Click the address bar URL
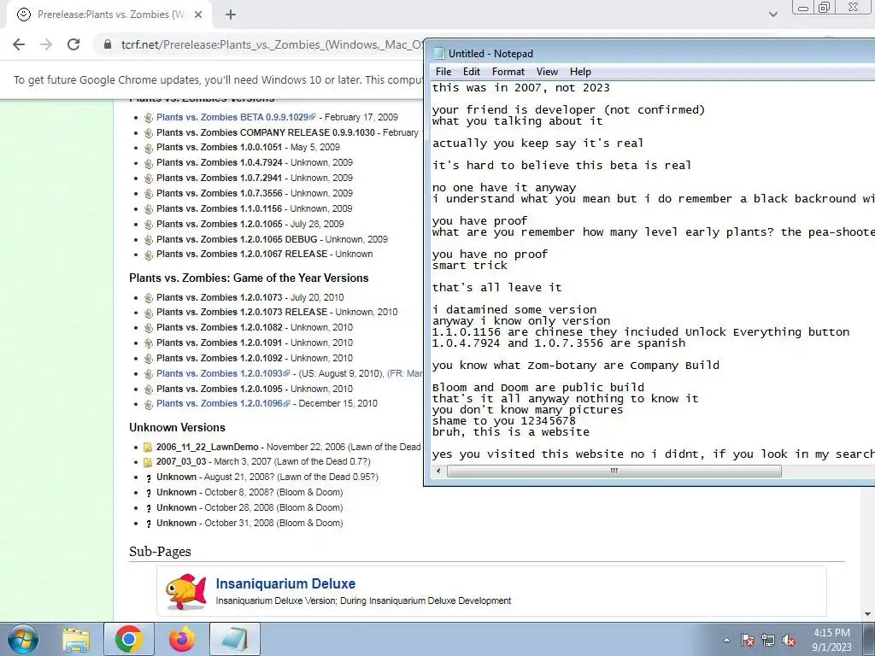 (x=272, y=44)
